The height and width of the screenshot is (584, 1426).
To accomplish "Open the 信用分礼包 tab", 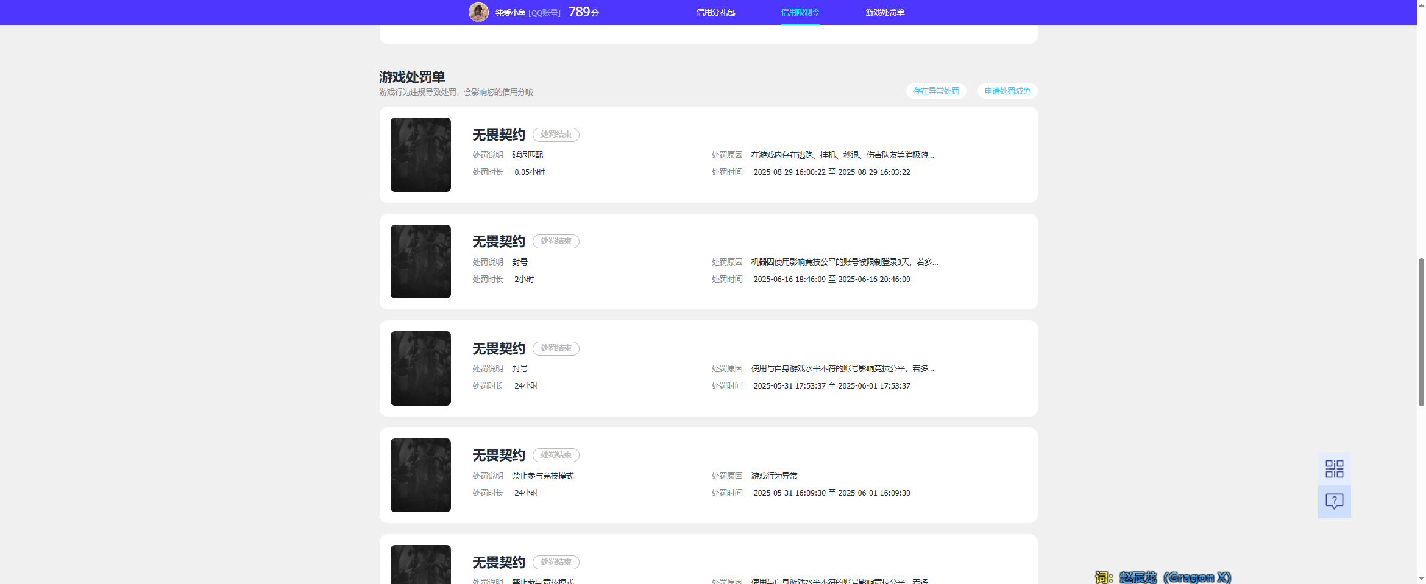I will pos(715,12).
